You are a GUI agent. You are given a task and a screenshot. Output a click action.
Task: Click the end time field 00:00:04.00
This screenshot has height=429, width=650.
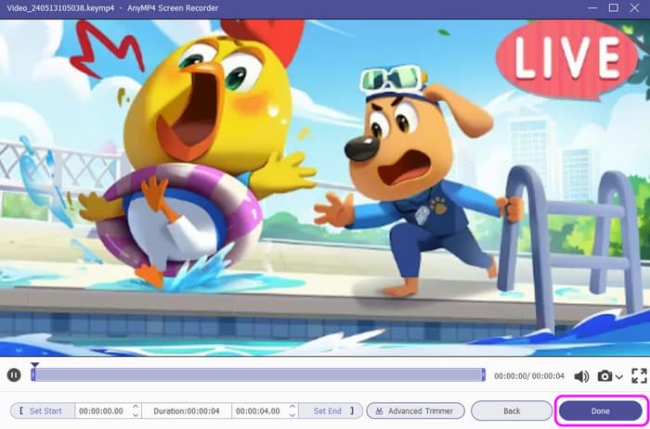(258, 411)
